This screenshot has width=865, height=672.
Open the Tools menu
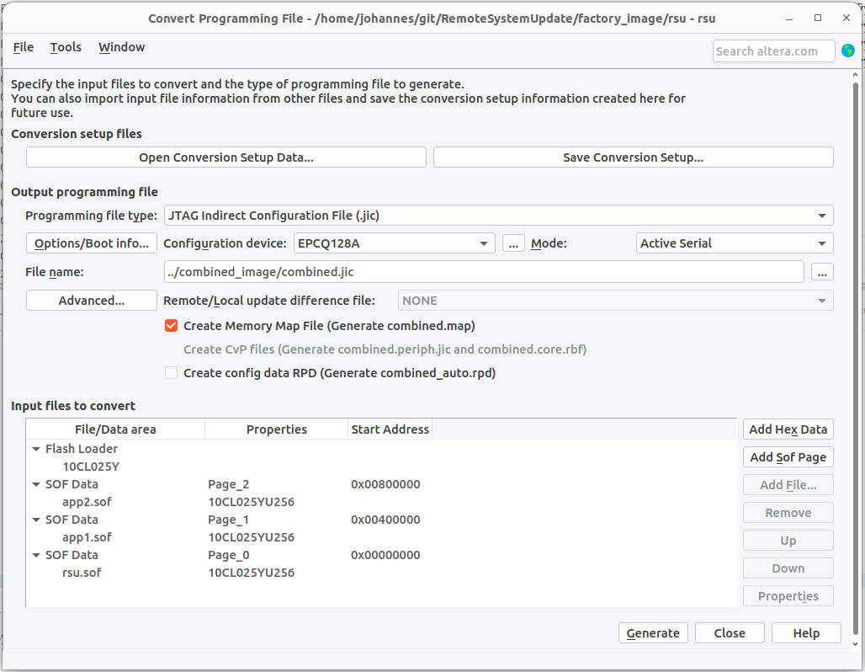pyautogui.click(x=66, y=47)
